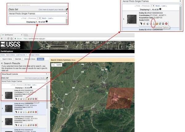The height and width of the screenshot is (132, 185).
Task: Close the EarthExplorer browser tab
Action: [22, 35]
